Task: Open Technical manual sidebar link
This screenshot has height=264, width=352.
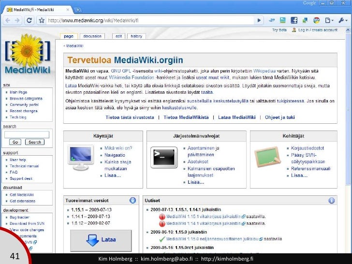Action: click(x=24, y=166)
